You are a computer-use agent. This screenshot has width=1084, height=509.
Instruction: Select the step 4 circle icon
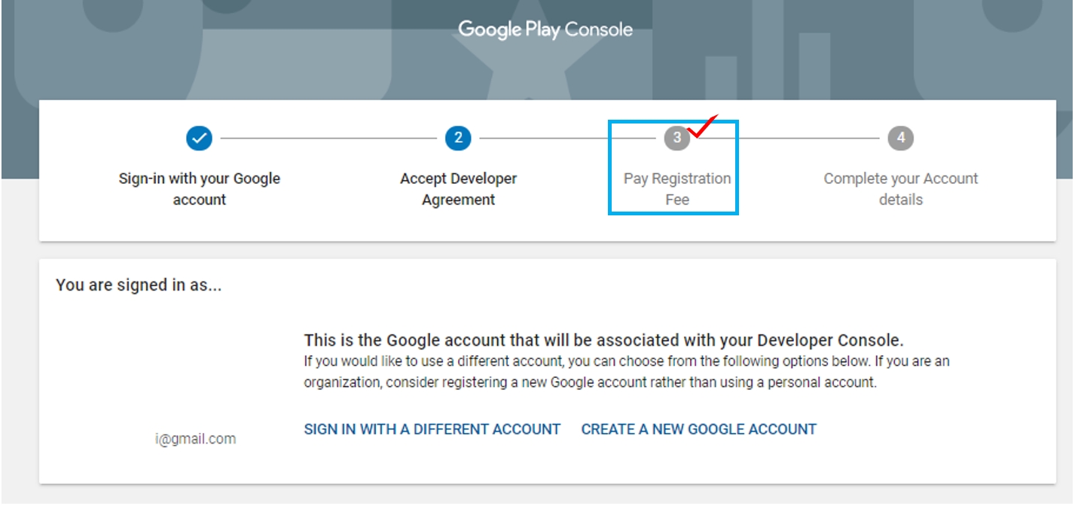point(900,139)
